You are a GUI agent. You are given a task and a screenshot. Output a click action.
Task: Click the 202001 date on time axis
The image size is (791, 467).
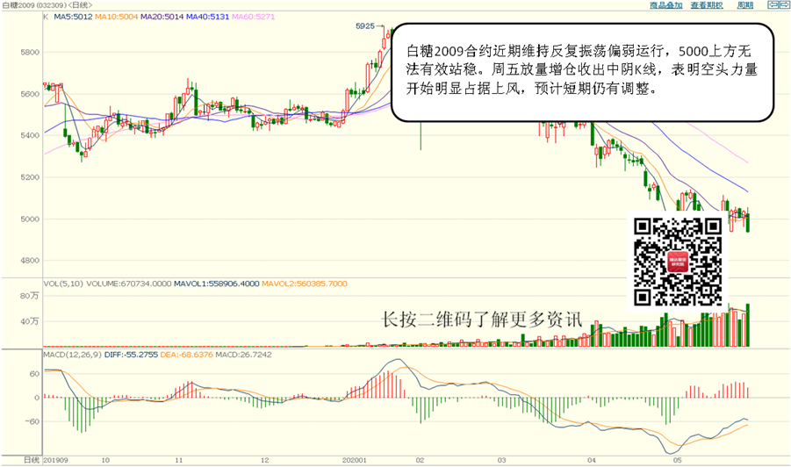click(354, 459)
